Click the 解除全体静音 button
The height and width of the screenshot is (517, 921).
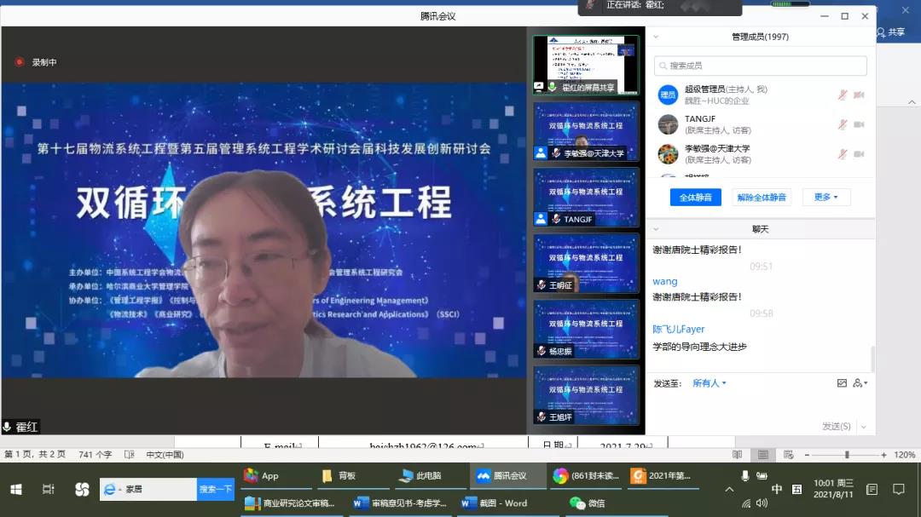click(762, 197)
